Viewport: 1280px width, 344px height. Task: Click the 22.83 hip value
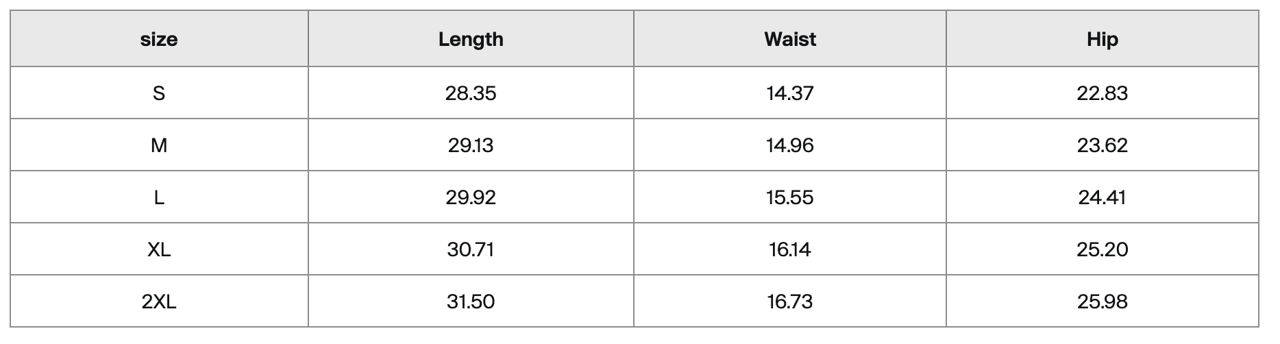click(x=1102, y=93)
